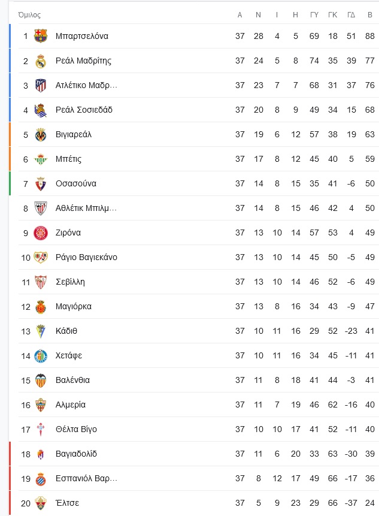Click the Barcelona club crest icon
This screenshot has width=379, height=516.
(x=41, y=36)
